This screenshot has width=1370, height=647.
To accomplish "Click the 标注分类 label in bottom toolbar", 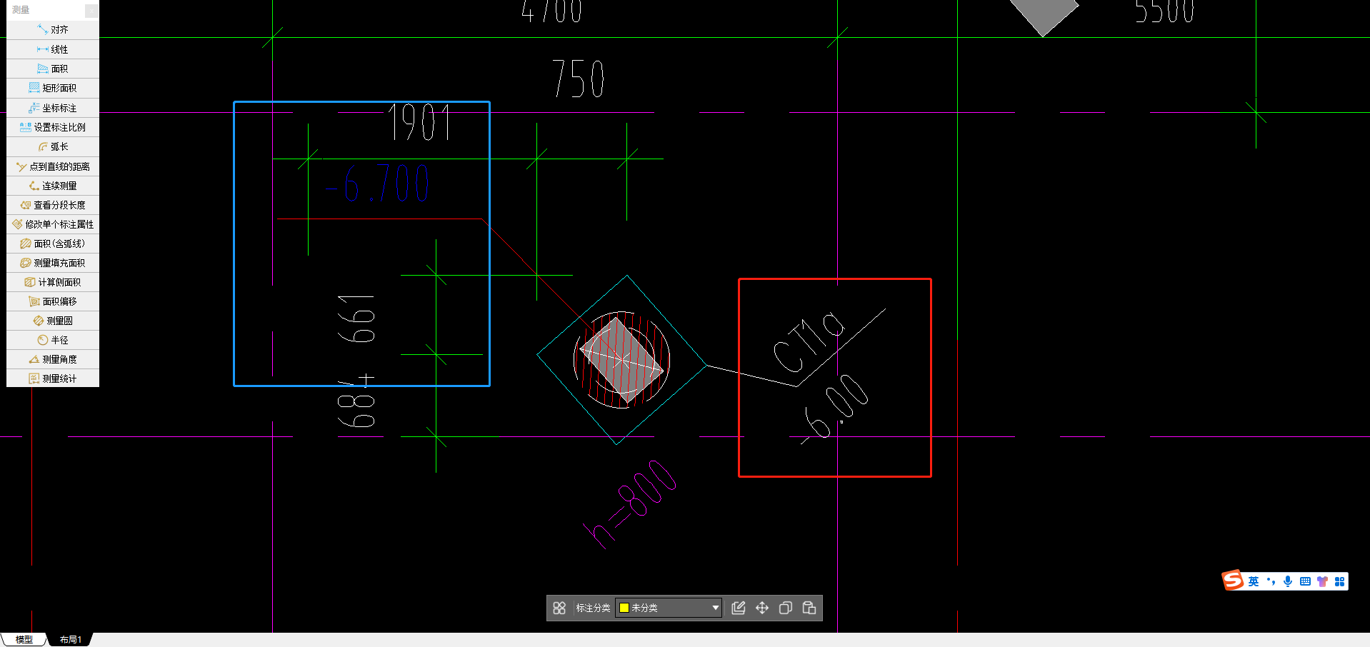I will coord(593,608).
